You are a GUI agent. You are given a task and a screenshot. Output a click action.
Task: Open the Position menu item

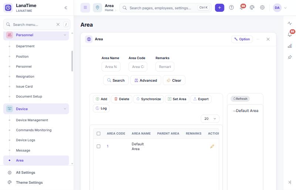(22, 57)
